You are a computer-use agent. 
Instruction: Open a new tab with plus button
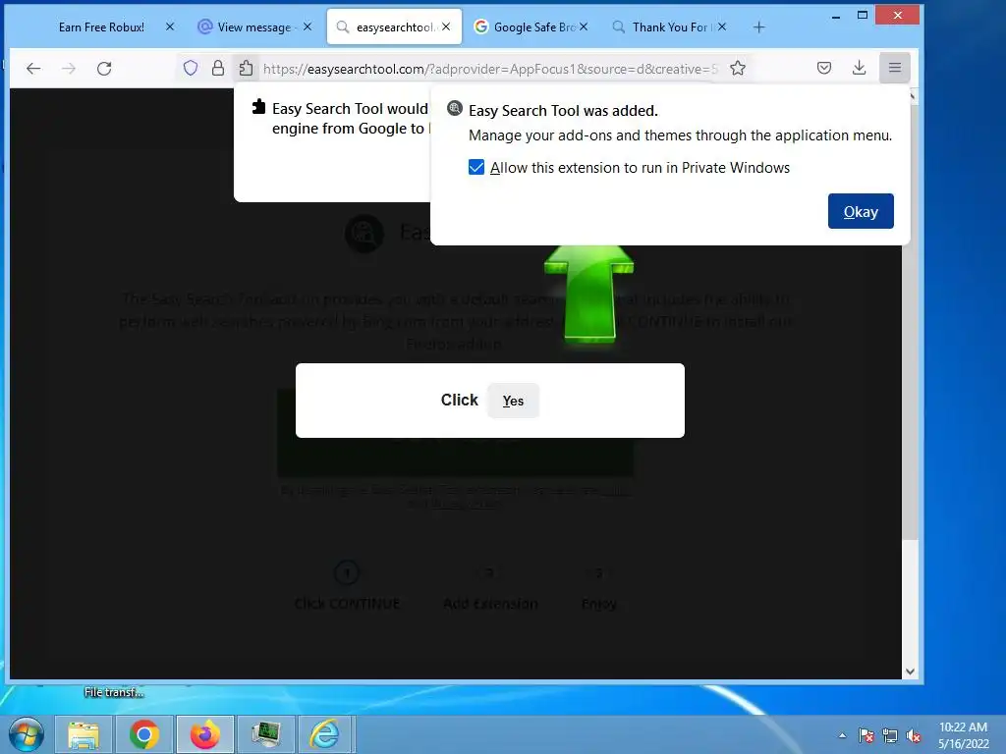pos(759,27)
